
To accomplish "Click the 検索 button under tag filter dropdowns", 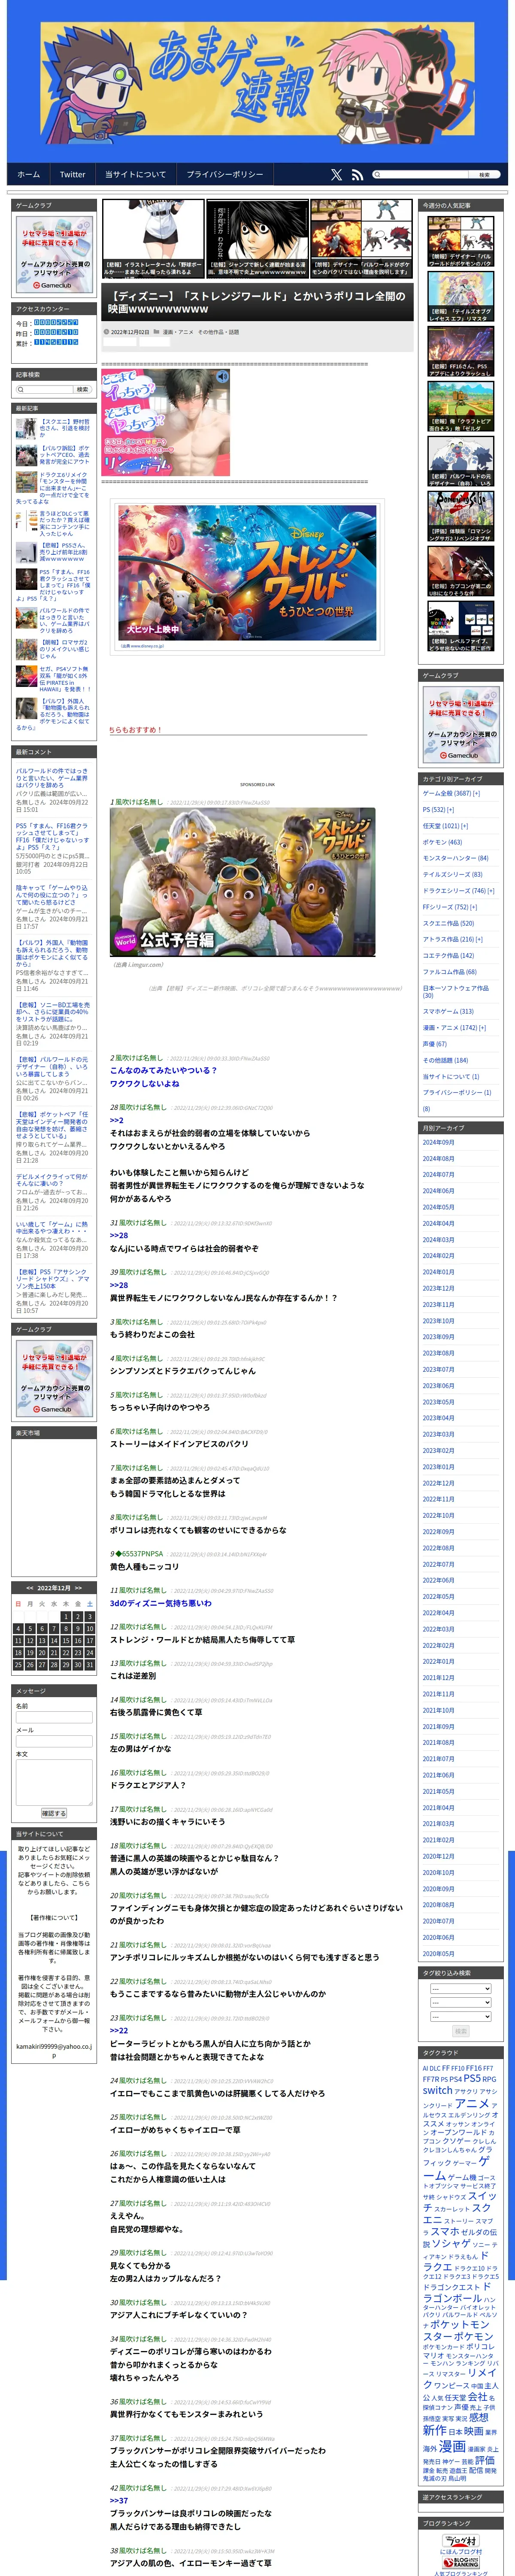I will point(460,2031).
